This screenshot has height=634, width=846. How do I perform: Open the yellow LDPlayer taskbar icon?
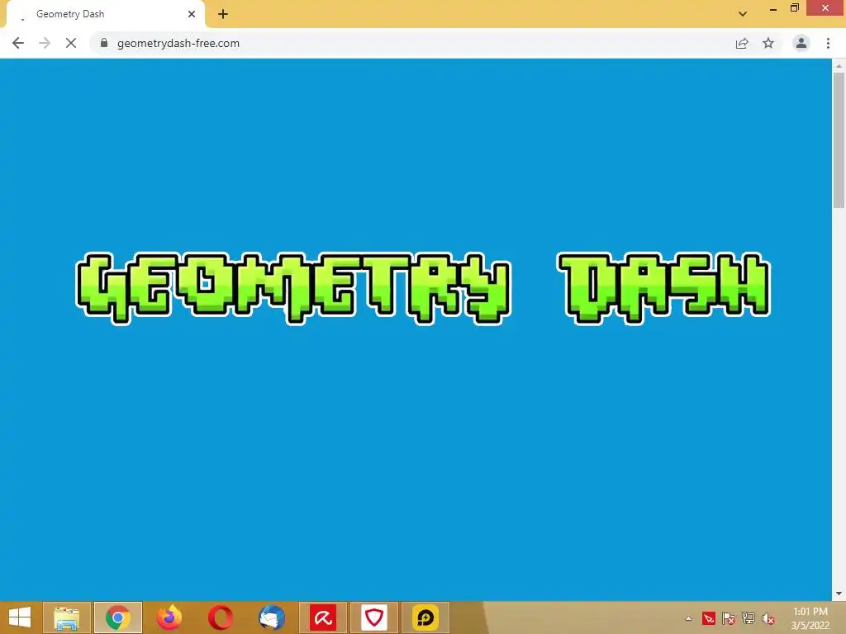[425, 617]
